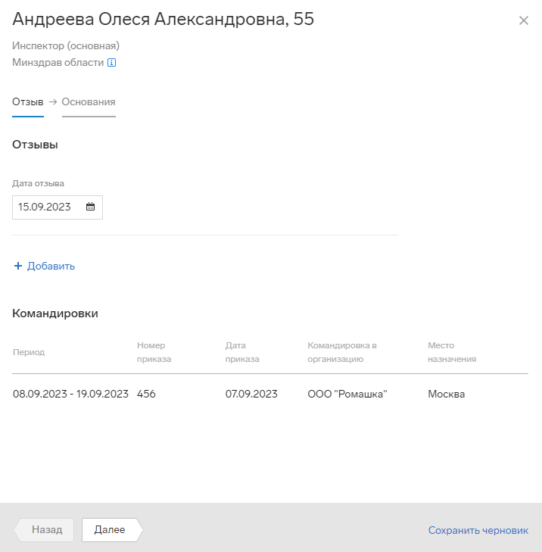The width and height of the screenshot is (542, 552).
Task: Open the calendar picker in Дата отзыва
Action: pyautogui.click(x=90, y=207)
